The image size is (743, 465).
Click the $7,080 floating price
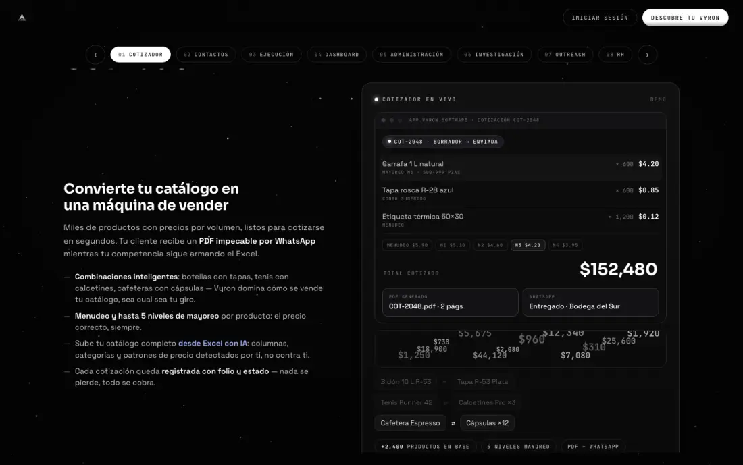[x=575, y=355]
